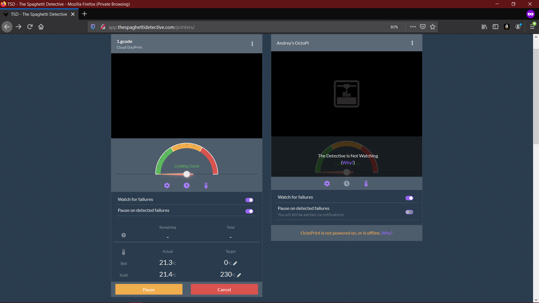The width and height of the screenshot is (539, 303).
Task: Click the failure gauge slider knob on 1.gcode
Action: point(187,174)
